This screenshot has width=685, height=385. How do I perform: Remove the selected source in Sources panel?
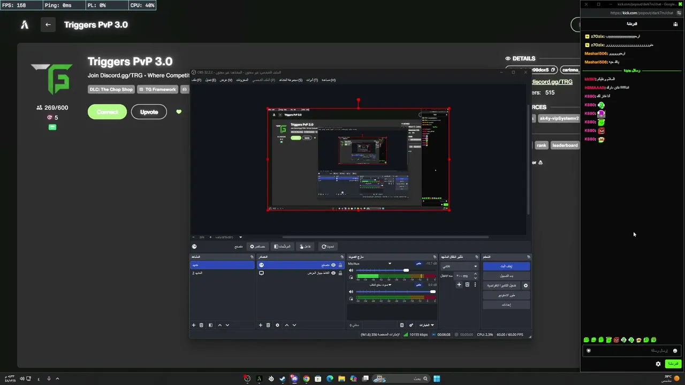[x=268, y=325]
